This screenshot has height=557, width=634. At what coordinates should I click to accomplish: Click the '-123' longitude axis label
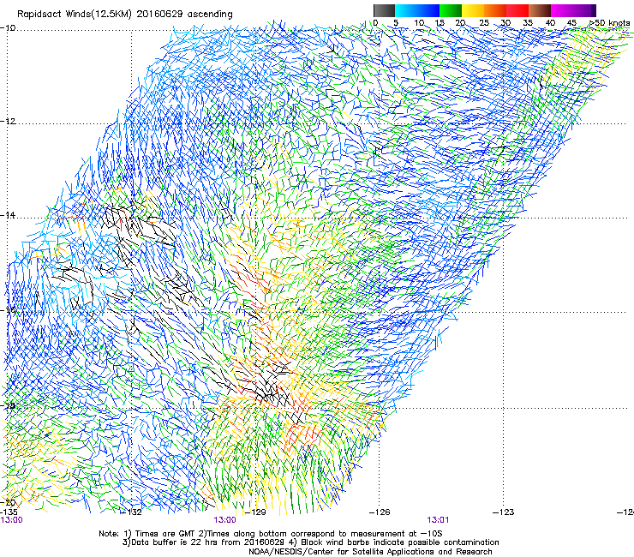click(x=504, y=512)
